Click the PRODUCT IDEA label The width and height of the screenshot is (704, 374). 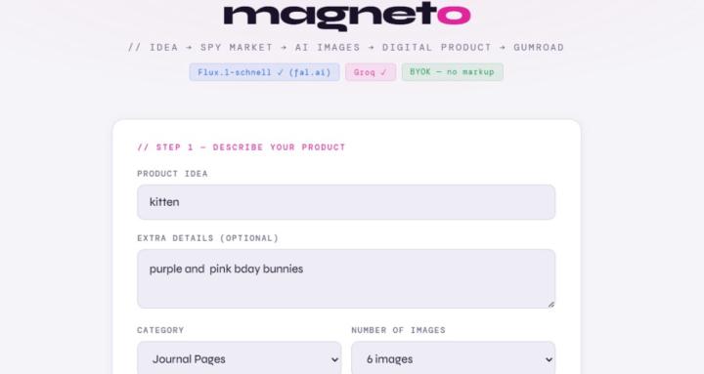pyautogui.click(x=172, y=174)
